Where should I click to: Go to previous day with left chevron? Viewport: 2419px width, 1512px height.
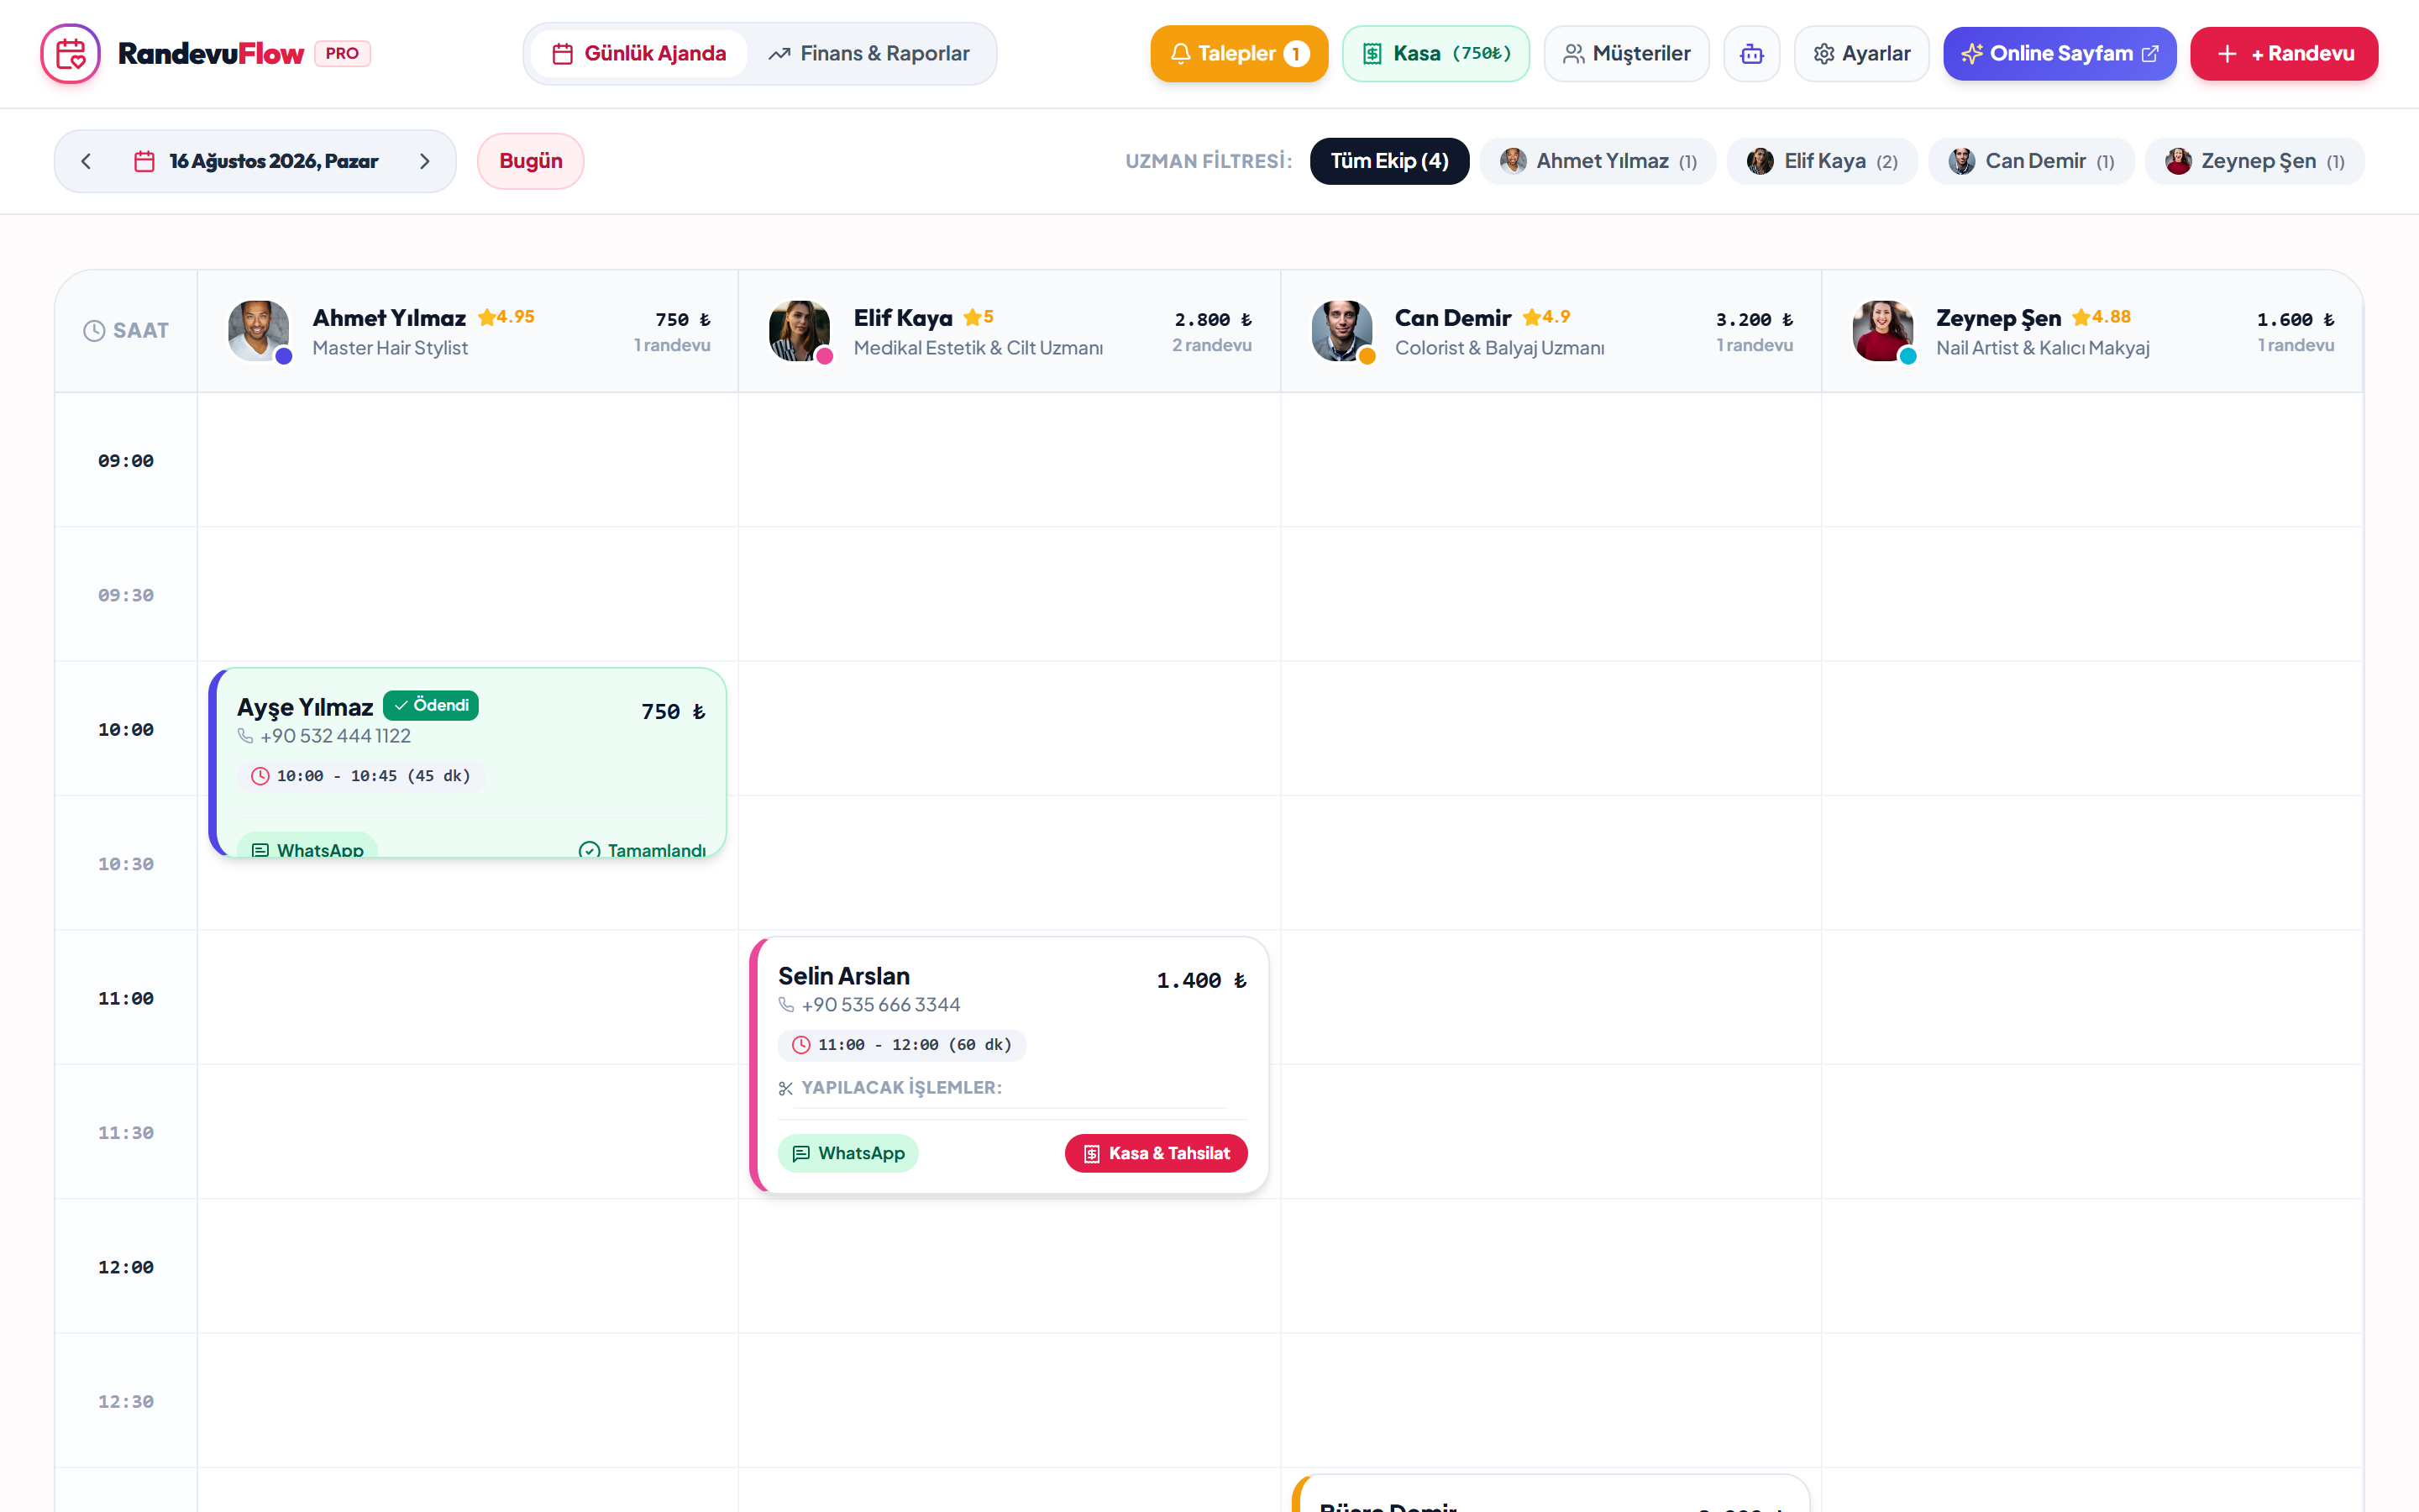point(86,161)
